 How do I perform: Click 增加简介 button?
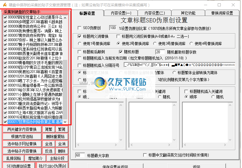point(35,158)
